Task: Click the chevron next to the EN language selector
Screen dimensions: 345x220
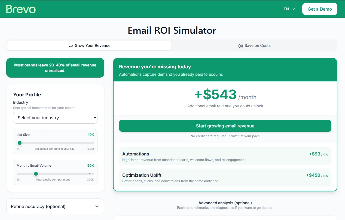Action: pyautogui.click(x=293, y=9)
